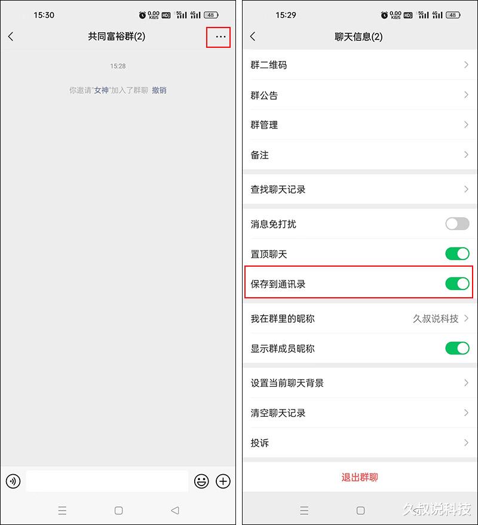Disable 保存到通讯录 switch

tap(457, 283)
